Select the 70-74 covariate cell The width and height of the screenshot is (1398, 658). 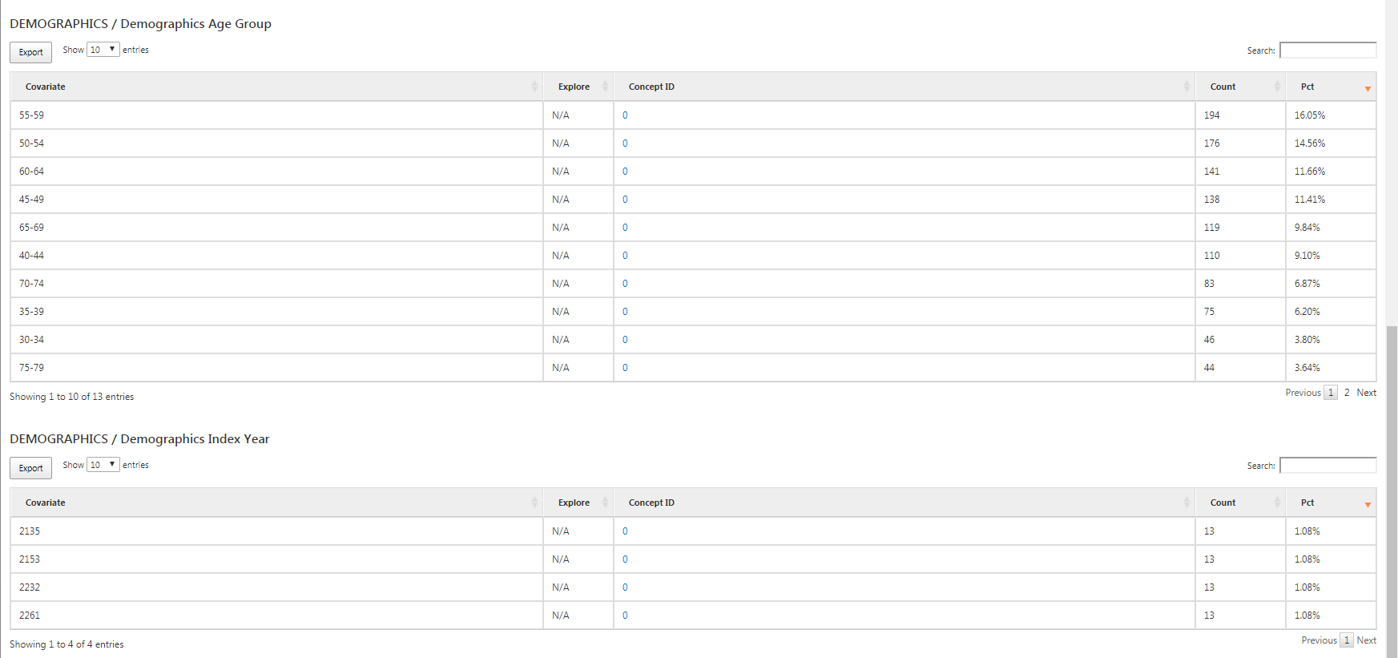[276, 284]
